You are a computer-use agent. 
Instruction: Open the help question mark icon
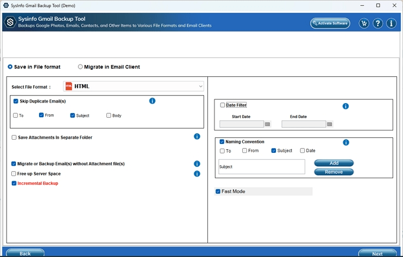[x=378, y=24]
